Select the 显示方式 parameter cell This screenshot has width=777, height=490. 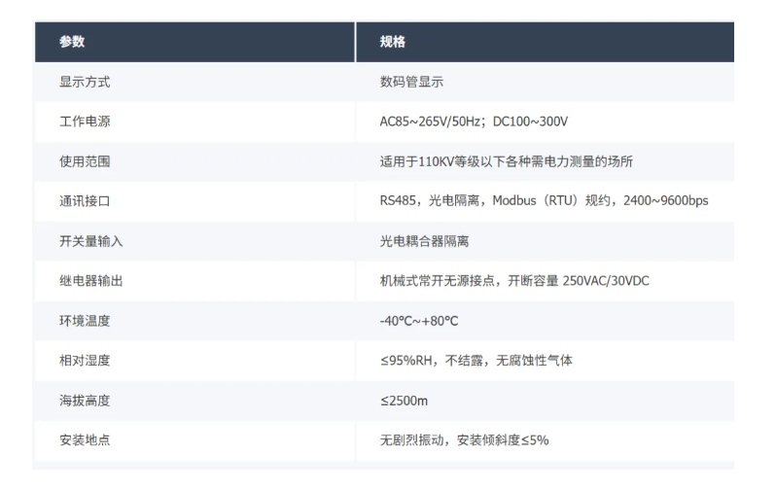(84, 83)
